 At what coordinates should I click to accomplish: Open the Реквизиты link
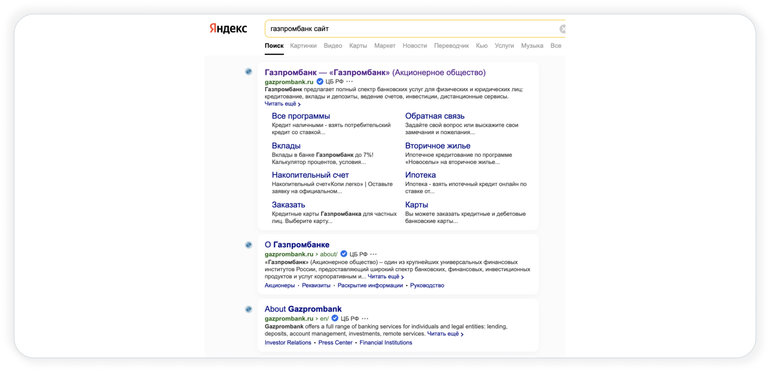(x=316, y=285)
